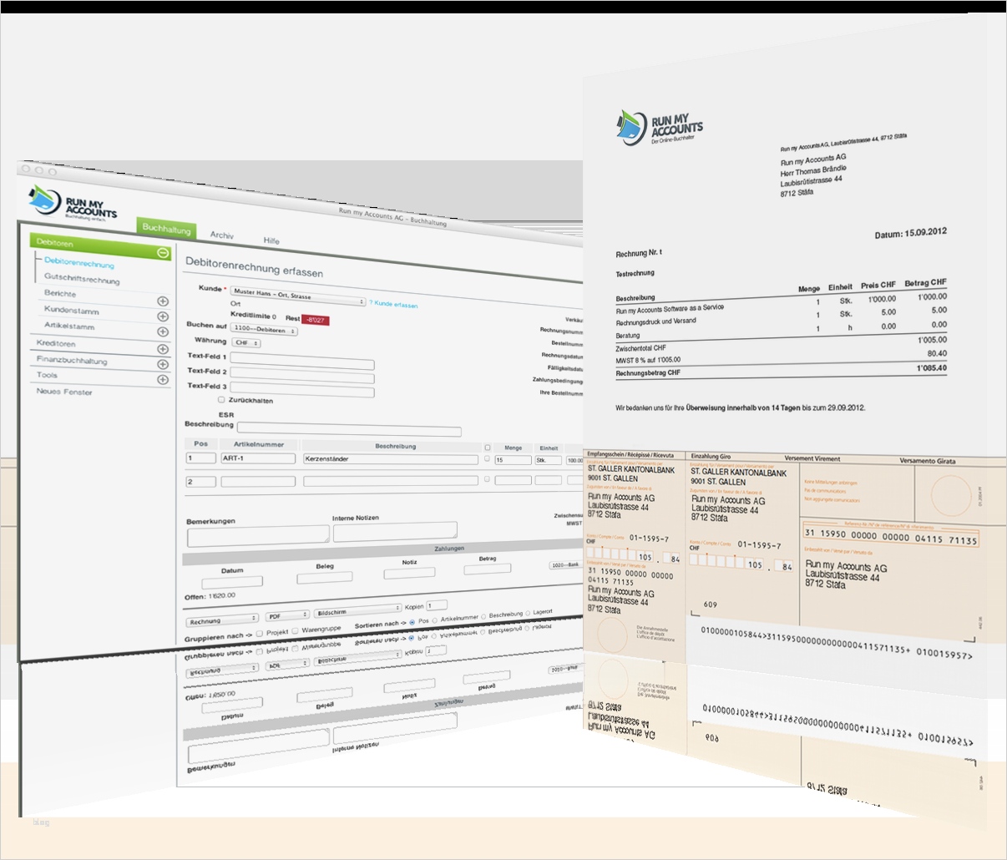Open the PDF format dropdown
Screen dimensions: 1007x860
287,615
